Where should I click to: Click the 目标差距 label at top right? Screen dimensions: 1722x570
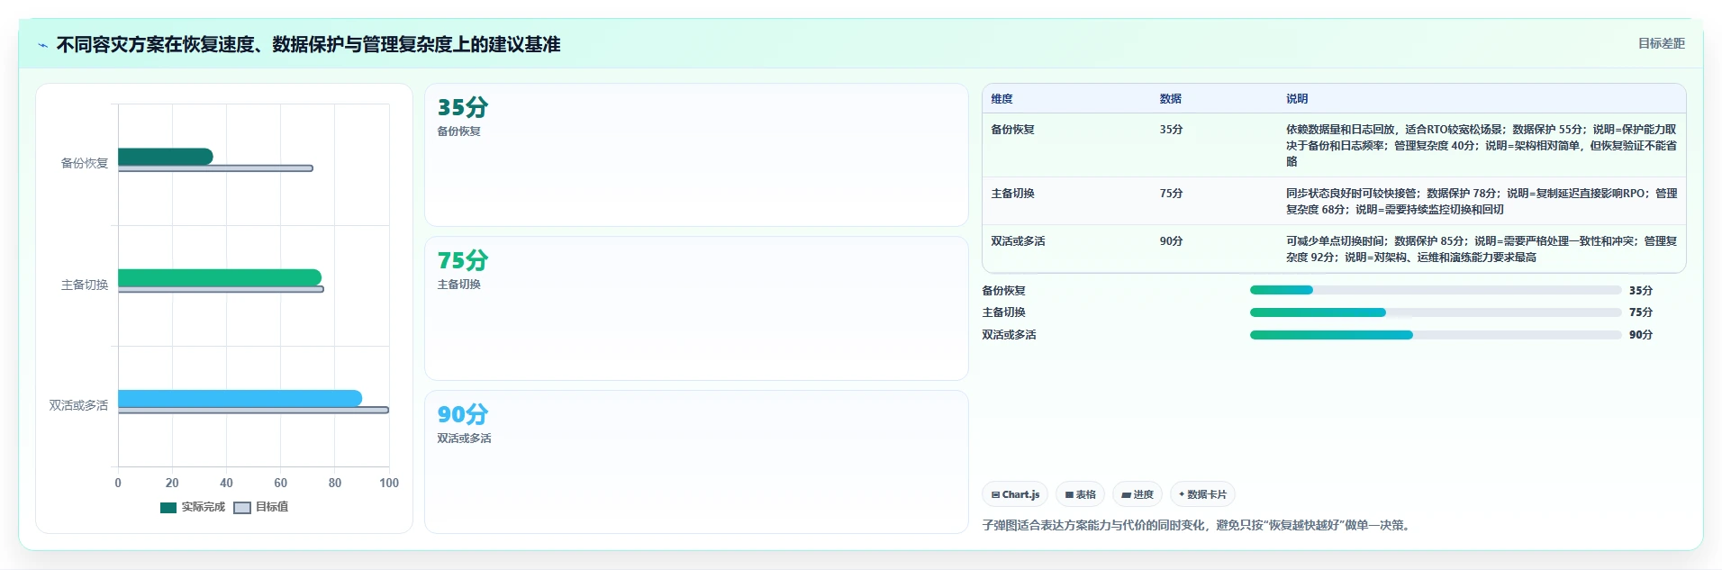click(x=1661, y=43)
